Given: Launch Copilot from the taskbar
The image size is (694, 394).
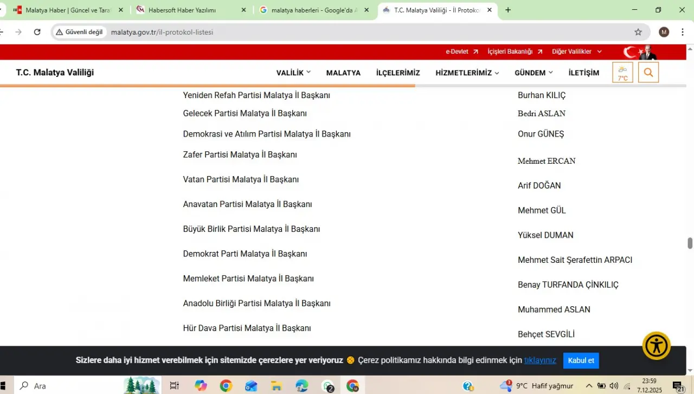Looking at the screenshot, I should (x=201, y=386).
